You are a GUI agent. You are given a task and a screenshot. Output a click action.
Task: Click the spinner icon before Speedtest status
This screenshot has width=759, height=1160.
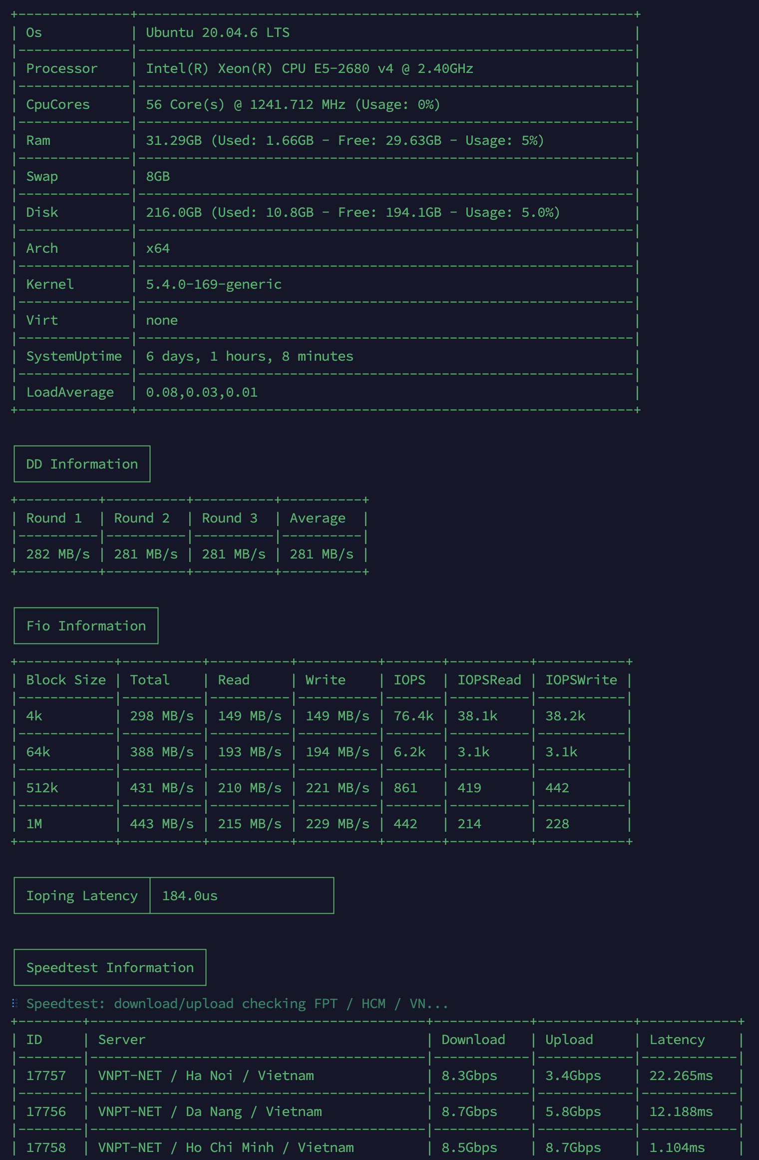[x=15, y=1003]
